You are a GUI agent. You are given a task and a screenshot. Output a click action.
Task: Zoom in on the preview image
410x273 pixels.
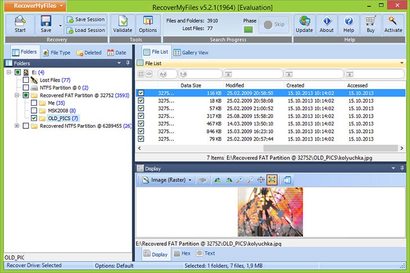pyautogui.click(x=239, y=180)
